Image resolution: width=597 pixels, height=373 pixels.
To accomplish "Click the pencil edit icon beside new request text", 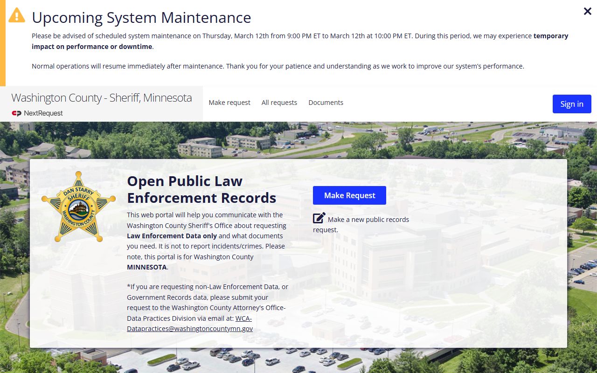I will coord(319,218).
